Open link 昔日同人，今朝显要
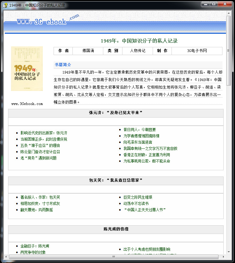Viewport: 235px width, 263px height. [x=140, y=130]
